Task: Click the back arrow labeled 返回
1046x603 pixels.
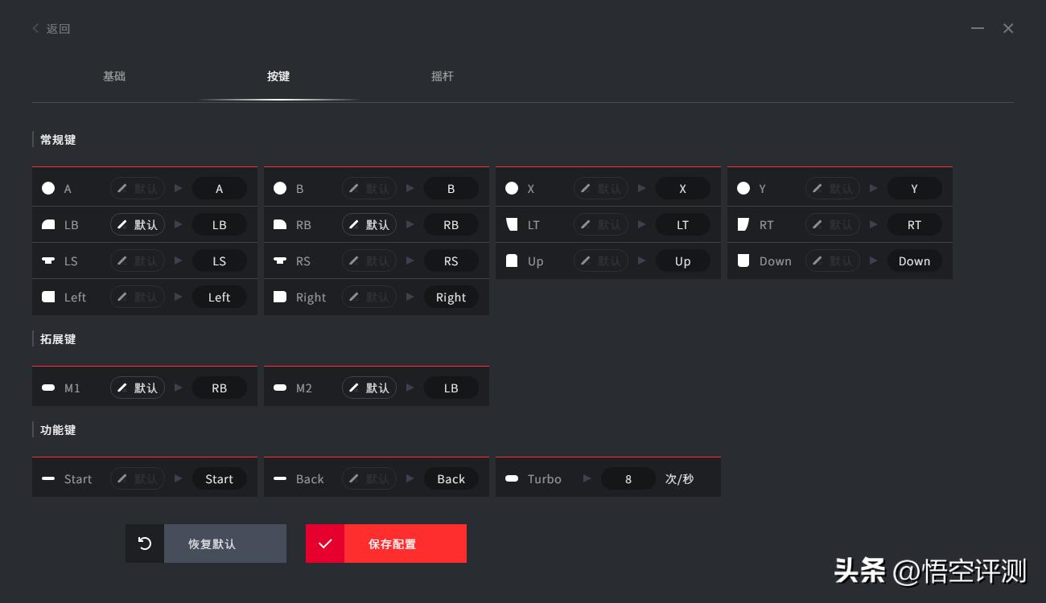Action: (x=51, y=29)
